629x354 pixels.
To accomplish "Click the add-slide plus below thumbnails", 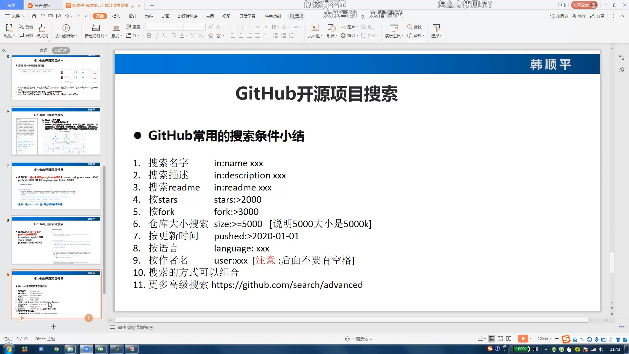I will 53,327.
